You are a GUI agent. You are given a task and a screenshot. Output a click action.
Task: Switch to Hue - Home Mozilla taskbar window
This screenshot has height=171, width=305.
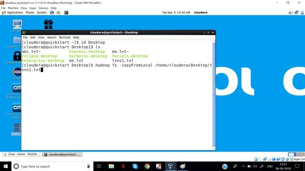(x=22, y=154)
